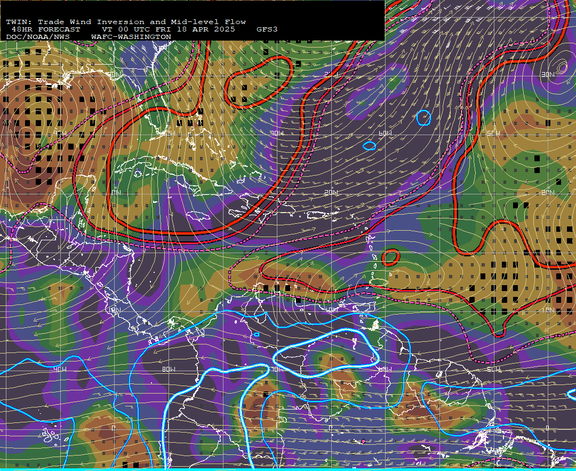Click the 50W label on the 5N gridline

[x=493, y=369]
